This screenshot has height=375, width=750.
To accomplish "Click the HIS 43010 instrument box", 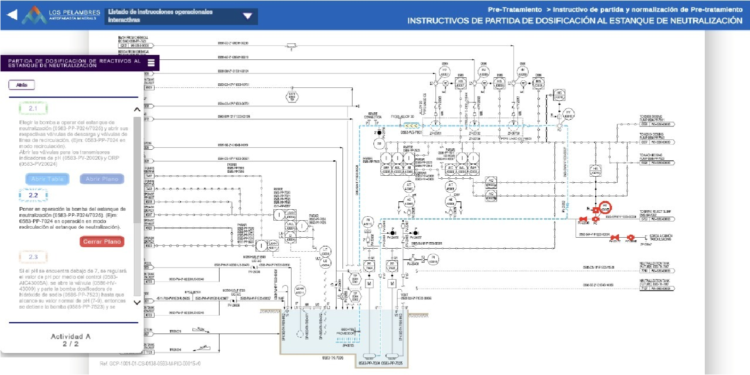I will tap(559, 95).
